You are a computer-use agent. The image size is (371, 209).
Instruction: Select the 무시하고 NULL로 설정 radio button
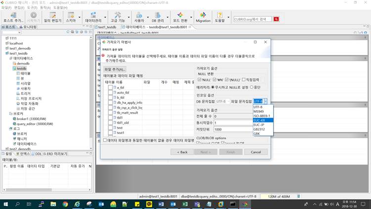[213, 87]
